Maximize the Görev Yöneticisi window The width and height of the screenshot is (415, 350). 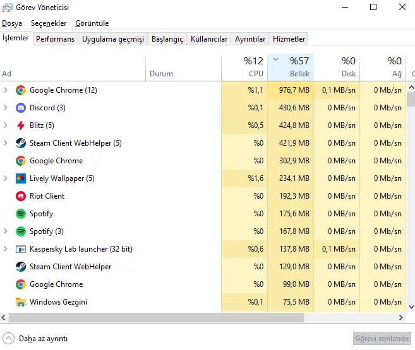(373, 7)
